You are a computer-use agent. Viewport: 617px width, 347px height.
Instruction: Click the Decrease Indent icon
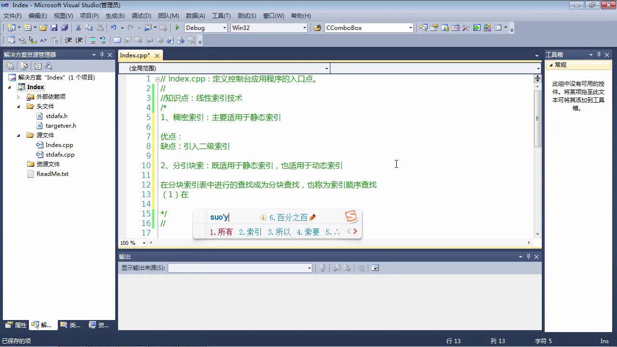68,40
